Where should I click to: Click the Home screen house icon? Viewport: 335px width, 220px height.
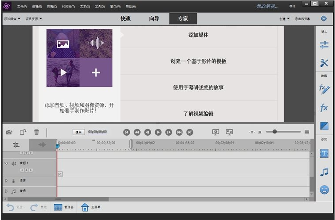point(85,207)
